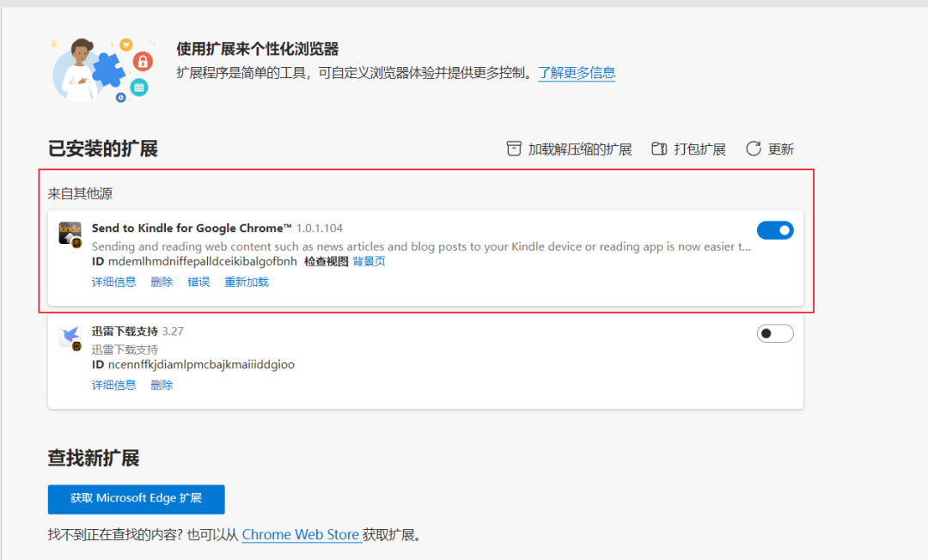Click the 来自其他源 section label

(80, 193)
